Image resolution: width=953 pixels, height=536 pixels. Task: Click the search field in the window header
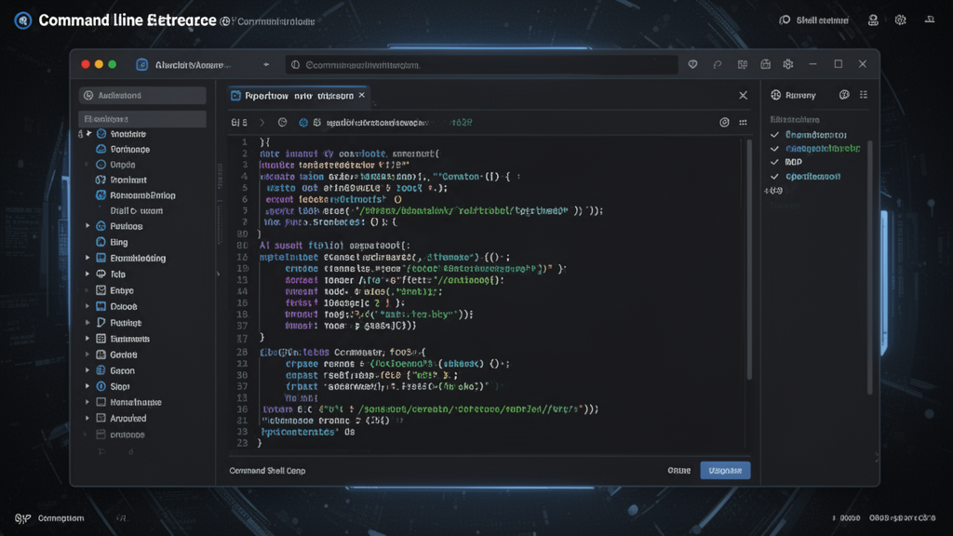coord(484,64)
